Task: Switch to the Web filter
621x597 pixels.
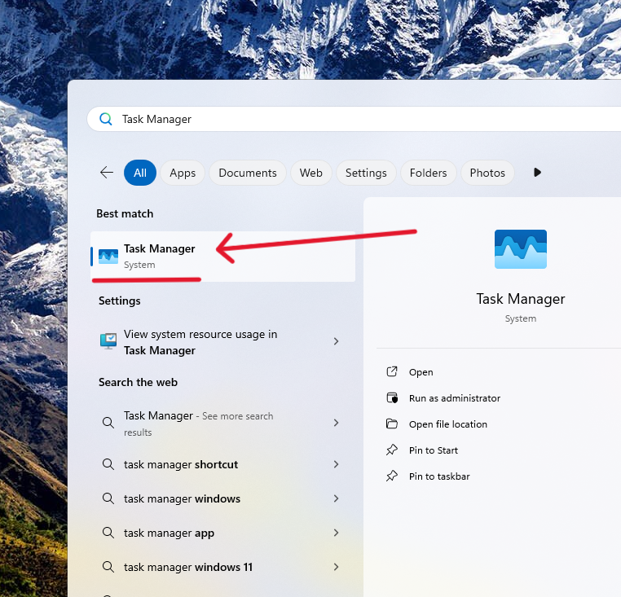Action: coord(310,173)
